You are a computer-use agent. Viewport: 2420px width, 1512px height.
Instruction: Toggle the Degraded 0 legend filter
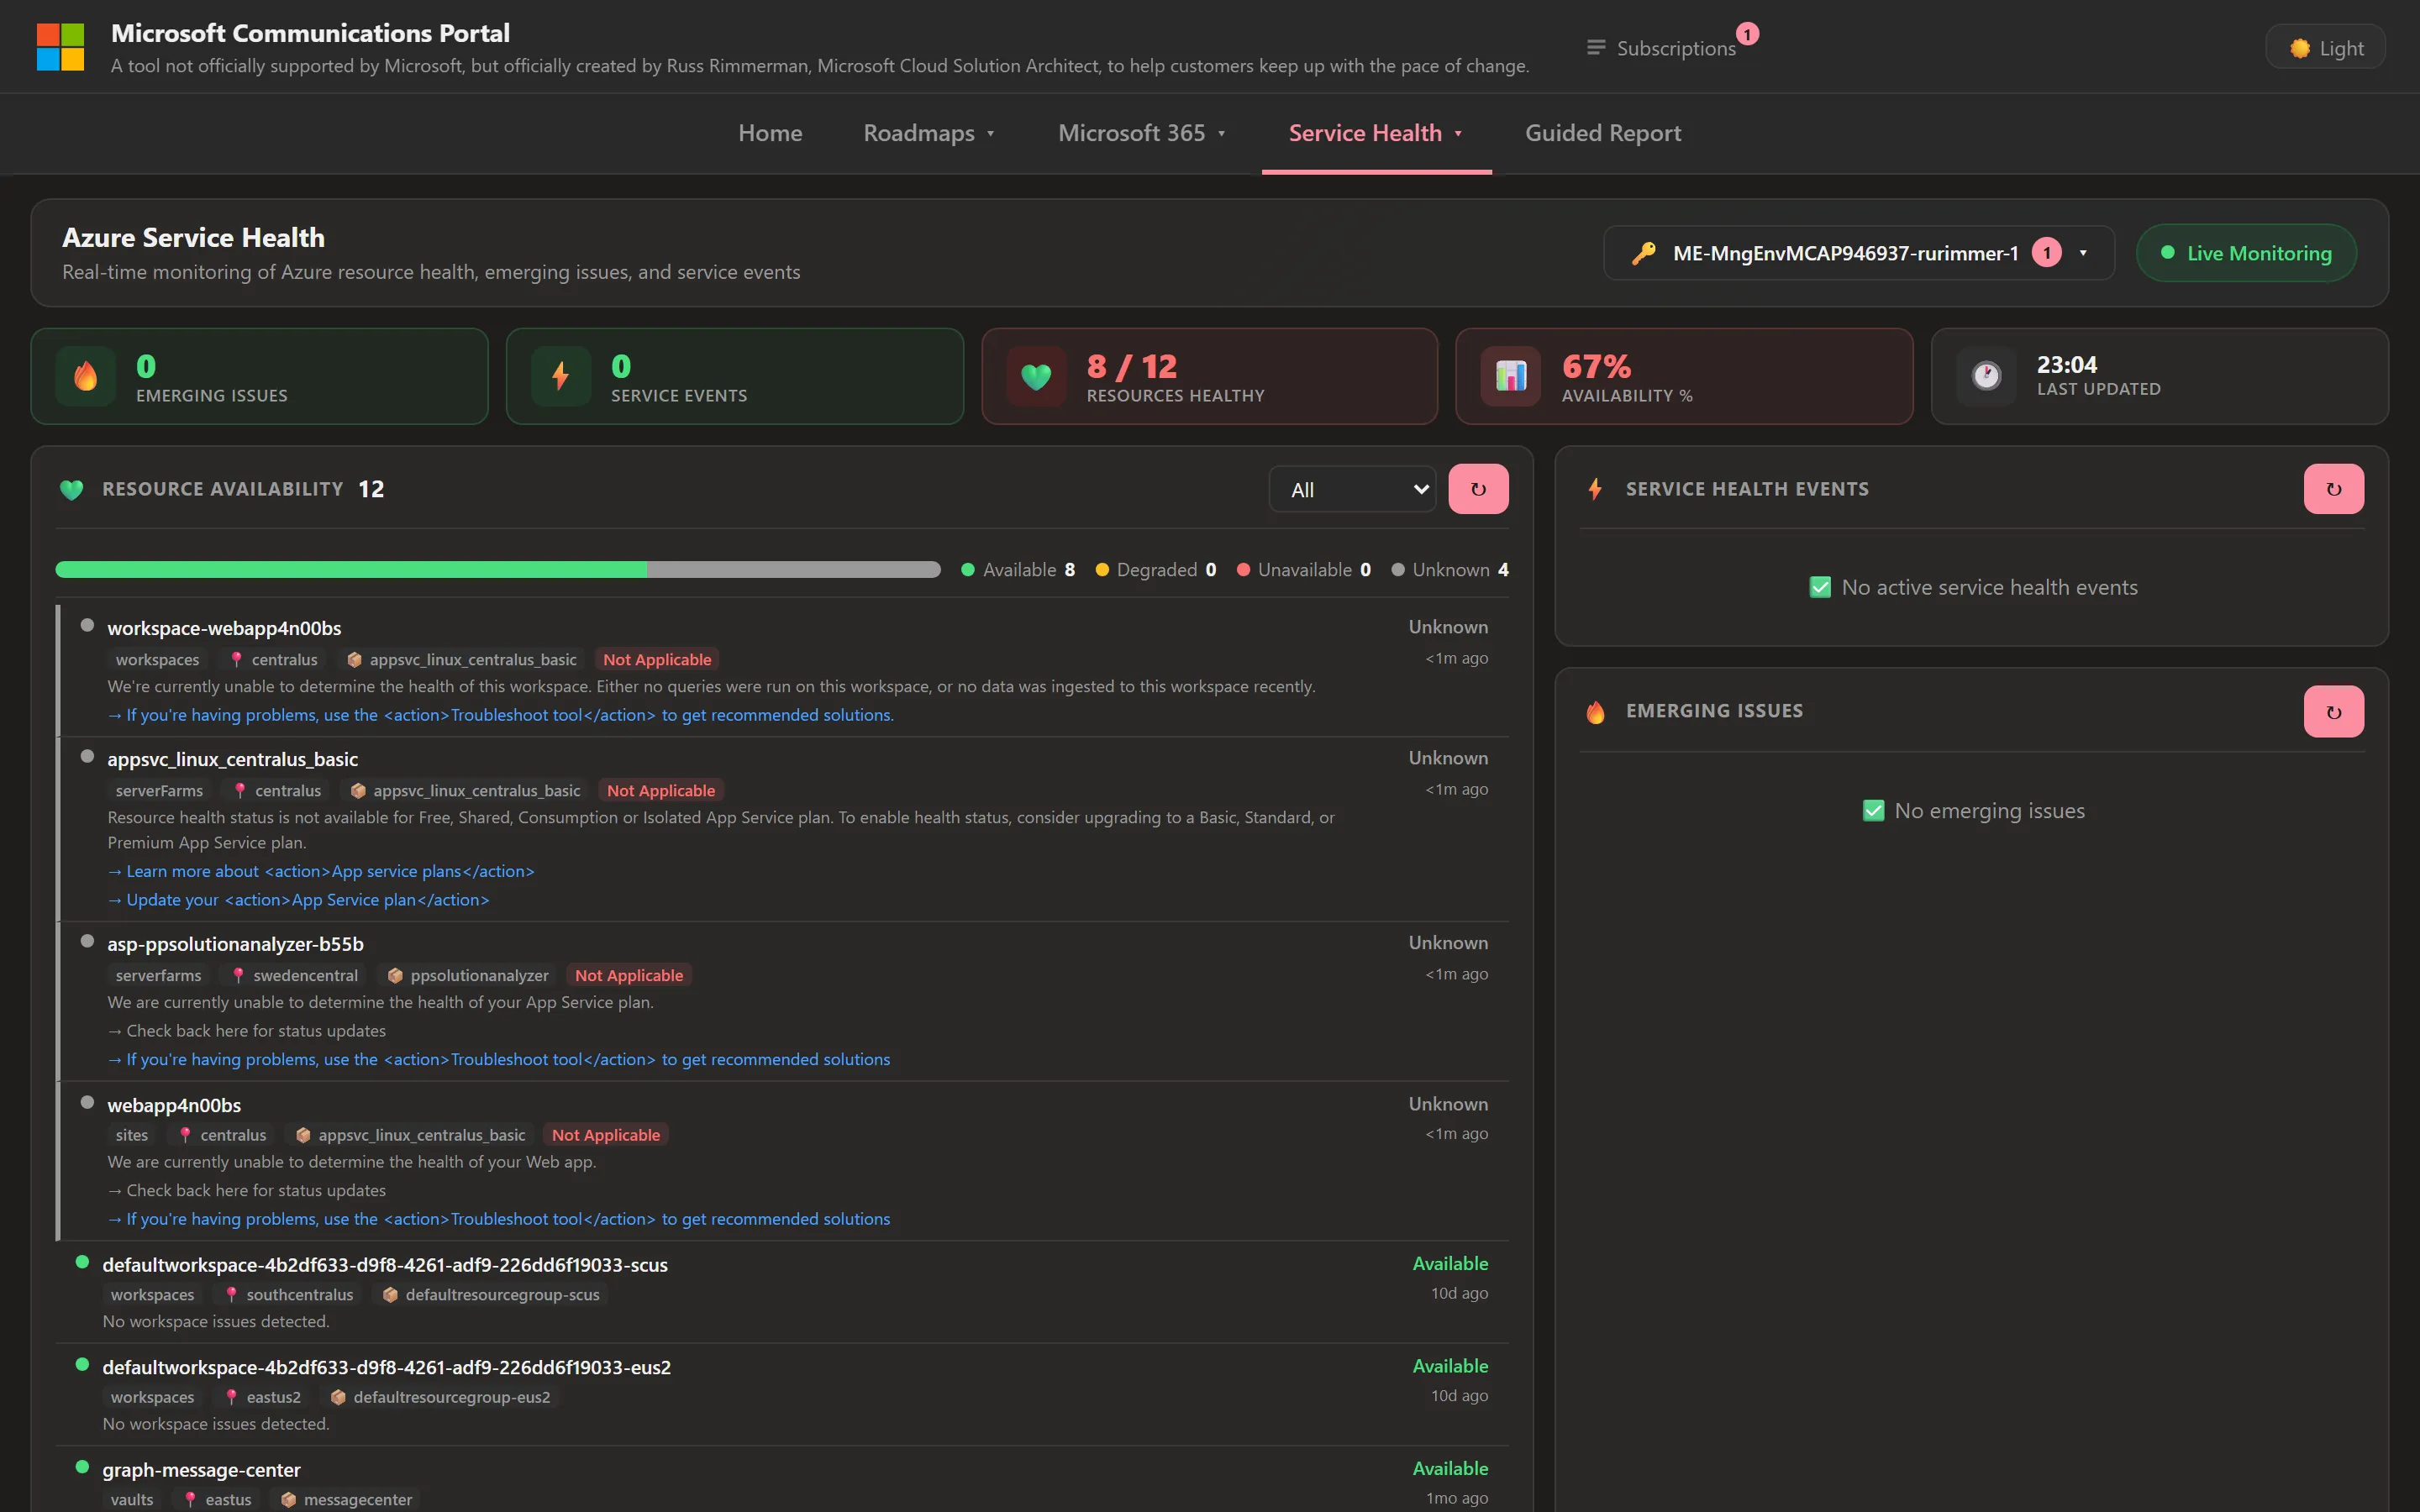(x=1156, y=570)
